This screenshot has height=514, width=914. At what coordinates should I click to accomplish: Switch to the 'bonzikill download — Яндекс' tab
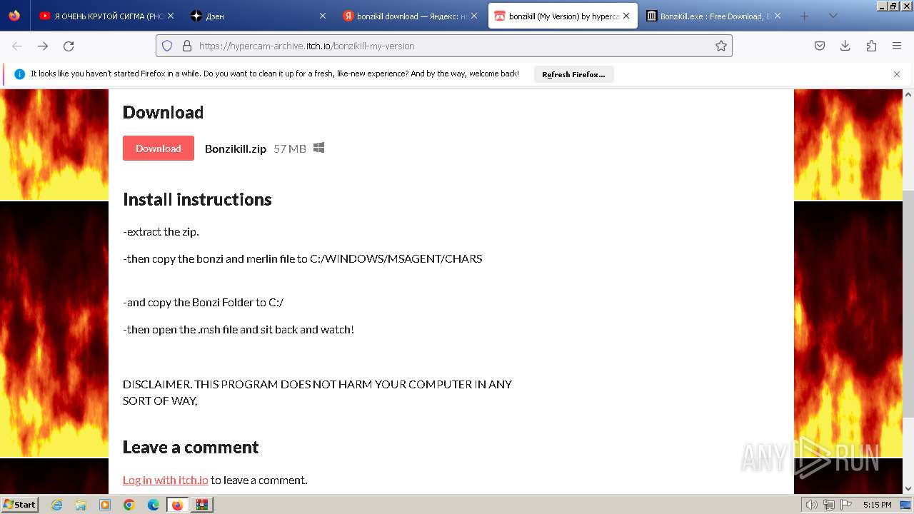411,16
